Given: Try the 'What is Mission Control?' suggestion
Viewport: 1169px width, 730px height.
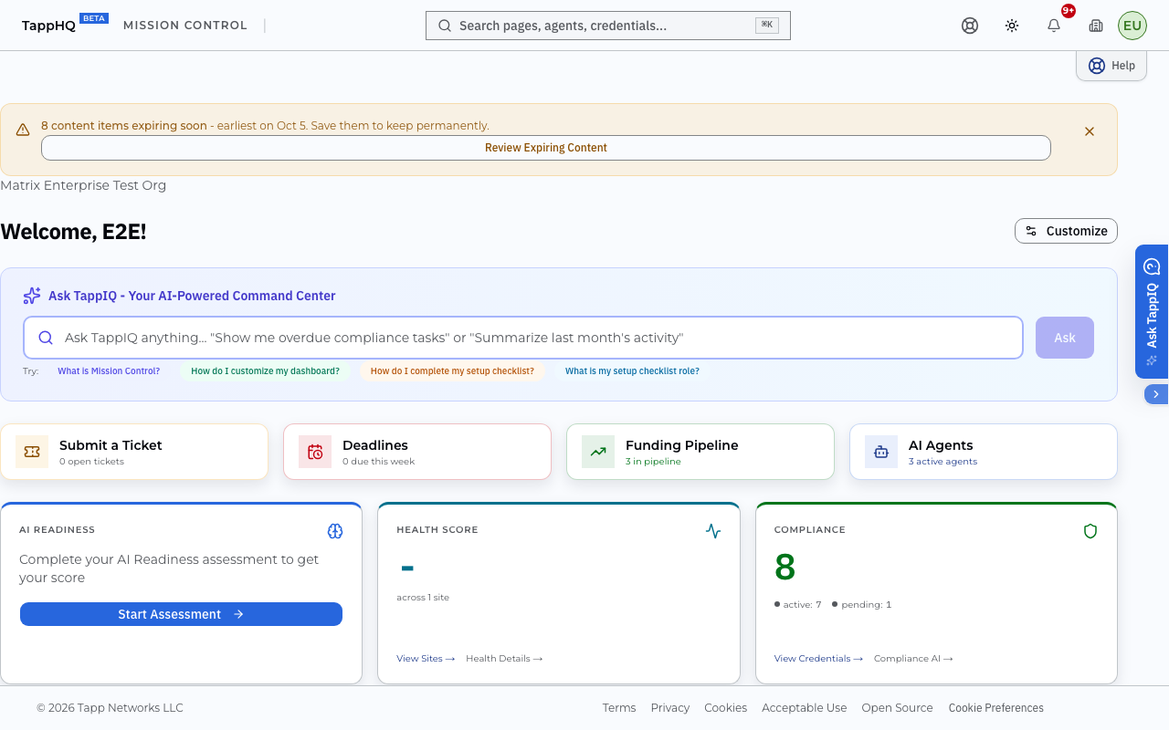Looking at the screenshot, I should pos(109,371).
